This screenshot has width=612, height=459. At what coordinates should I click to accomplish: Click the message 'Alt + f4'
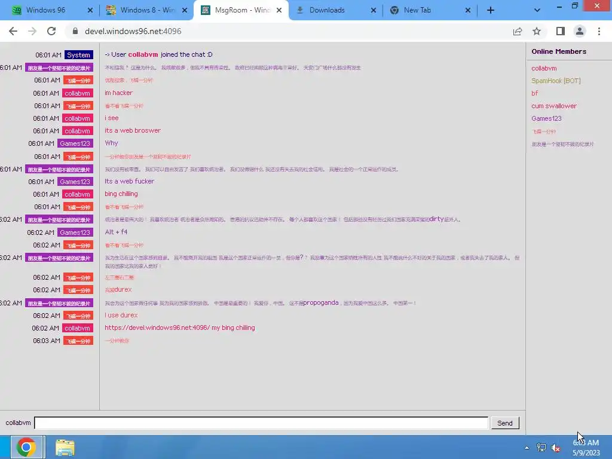pos(116,232)
